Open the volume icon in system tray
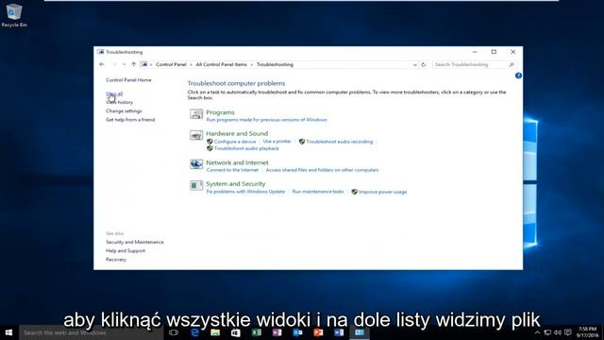 click(x=558, y=332)
